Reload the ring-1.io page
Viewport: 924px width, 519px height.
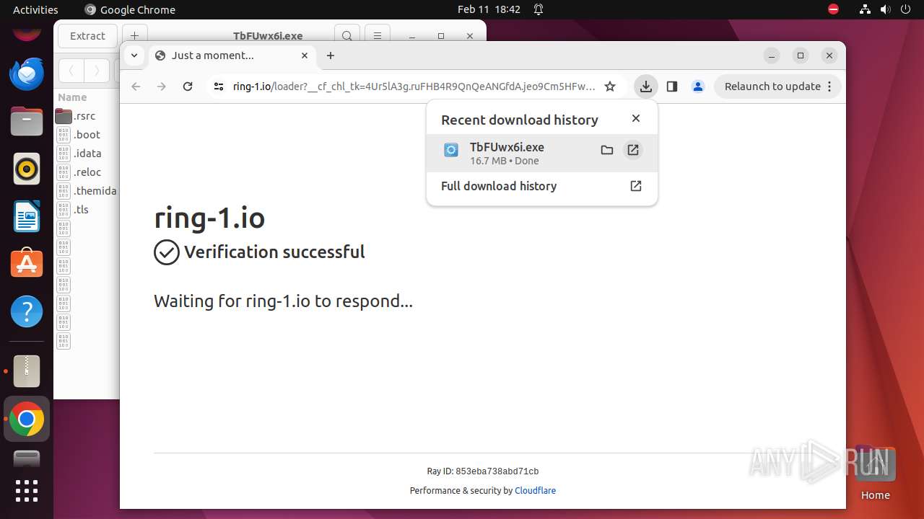coord(188,86)
